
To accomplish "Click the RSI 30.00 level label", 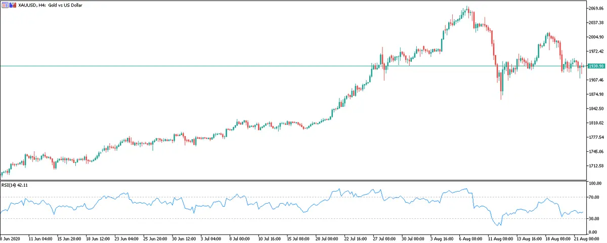I will (x=595, y=218).
